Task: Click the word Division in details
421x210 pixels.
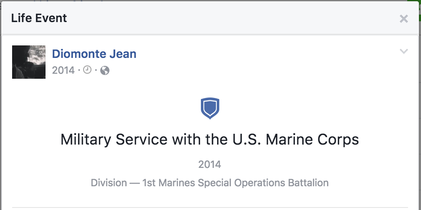Action: click(x=109, y=183)
